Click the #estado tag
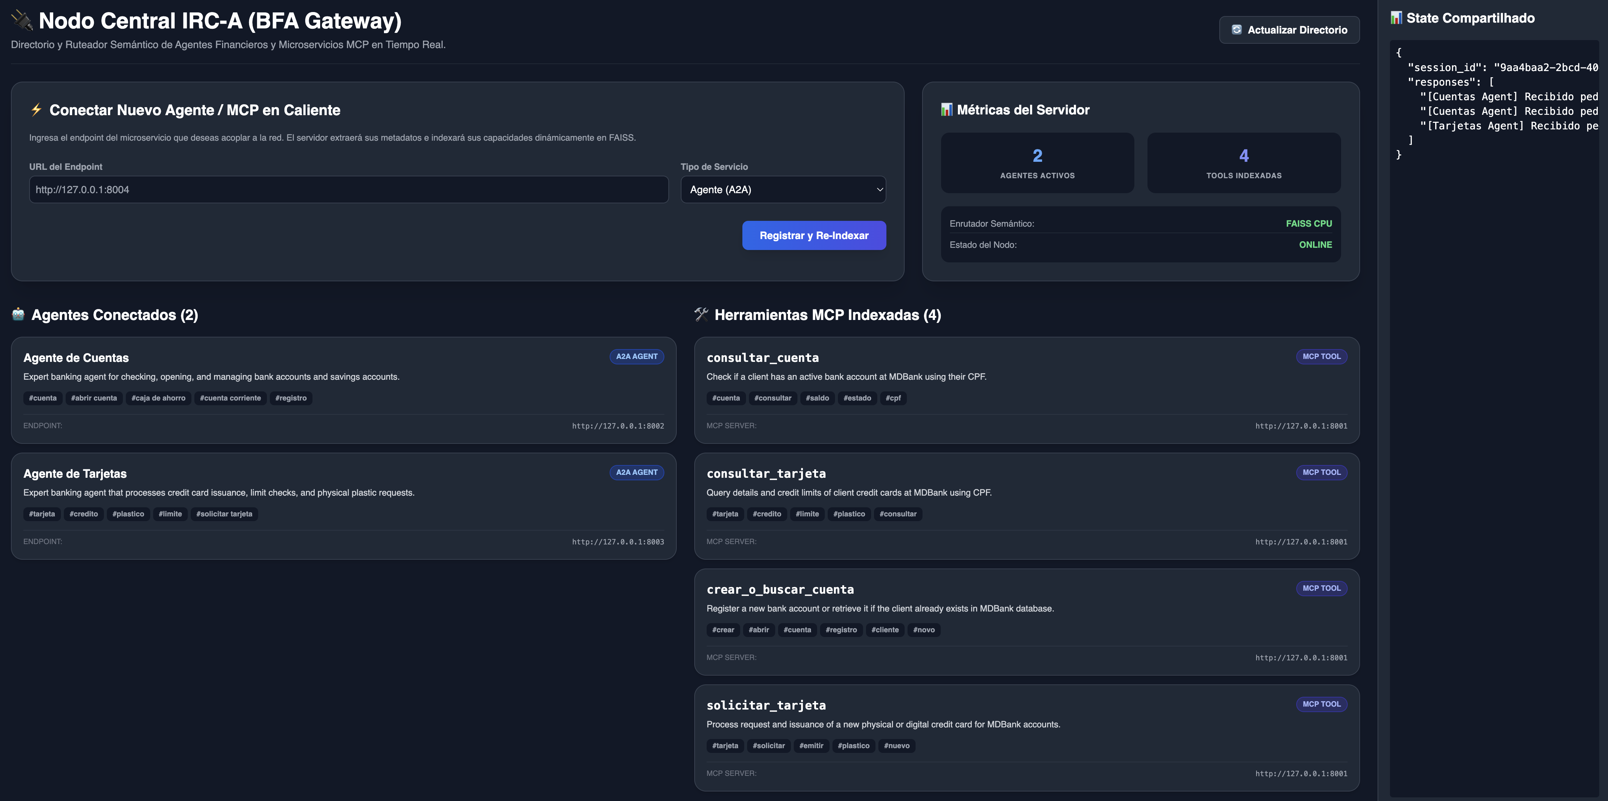The height and width of the screenshot is (801, 1608). pos(857,398)
